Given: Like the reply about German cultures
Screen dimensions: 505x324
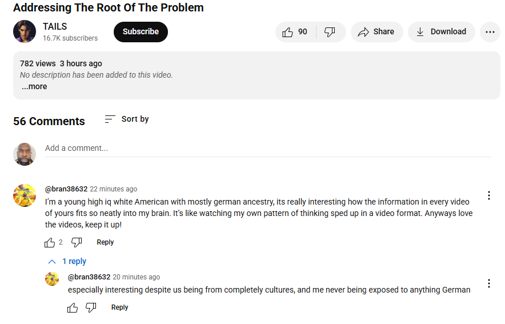Looking at the screenshot, I should coord(73,307).
